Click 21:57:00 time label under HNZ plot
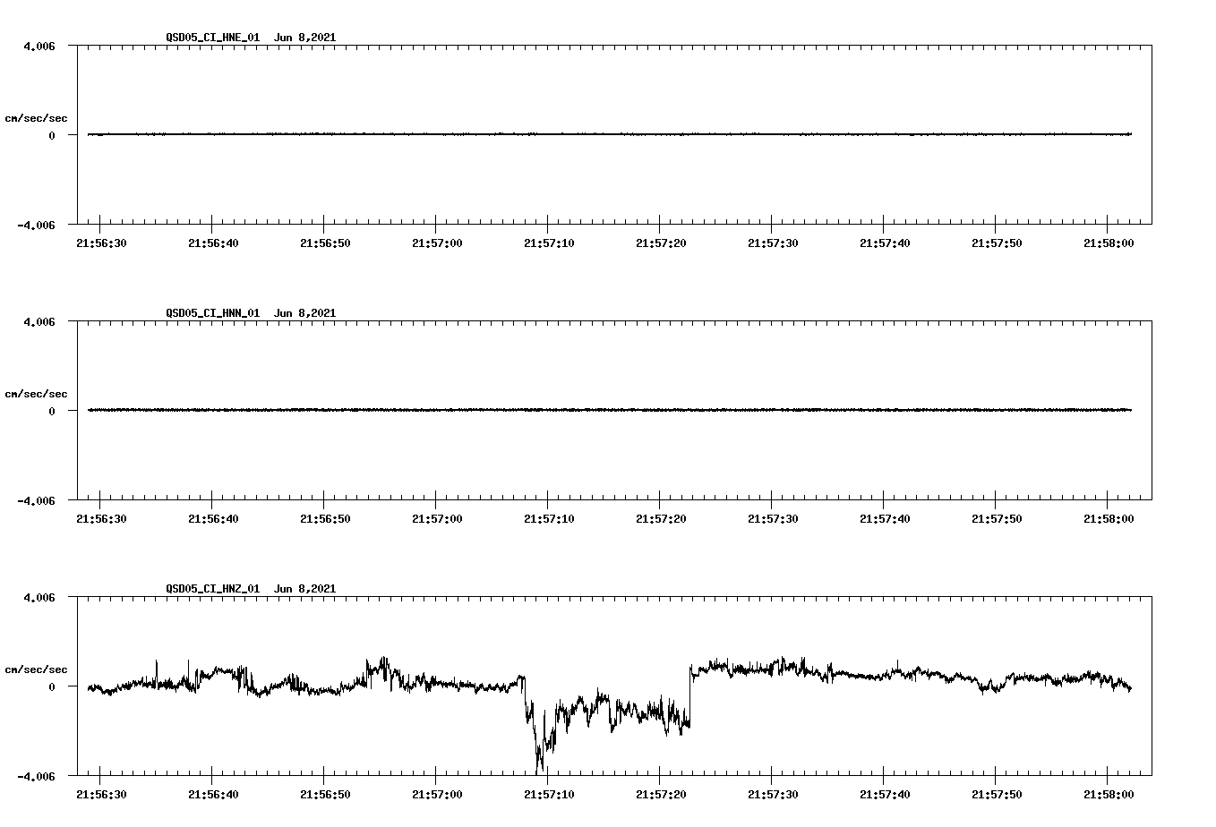 [436, 794]
